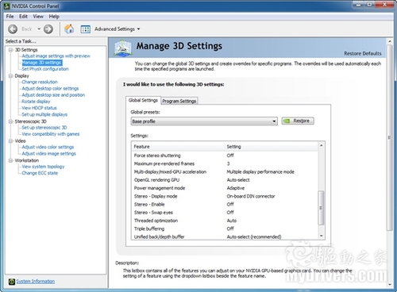Open the Global presets Base profile dropdown

(x=204, y=121)
